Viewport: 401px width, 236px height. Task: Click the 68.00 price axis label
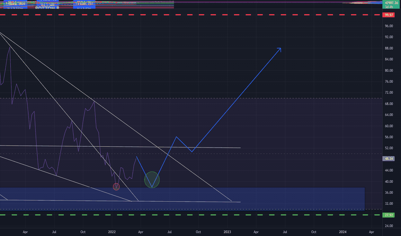click(x=389, y=104)
